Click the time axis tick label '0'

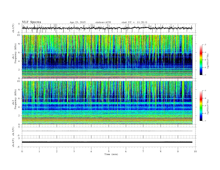22,151
